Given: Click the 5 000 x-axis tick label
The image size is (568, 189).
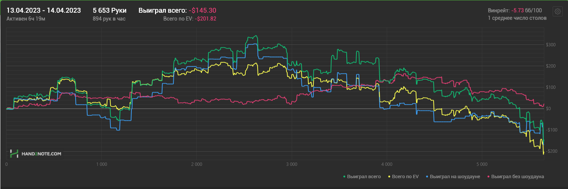Looking at the screenshot, I should coord(482,164).
